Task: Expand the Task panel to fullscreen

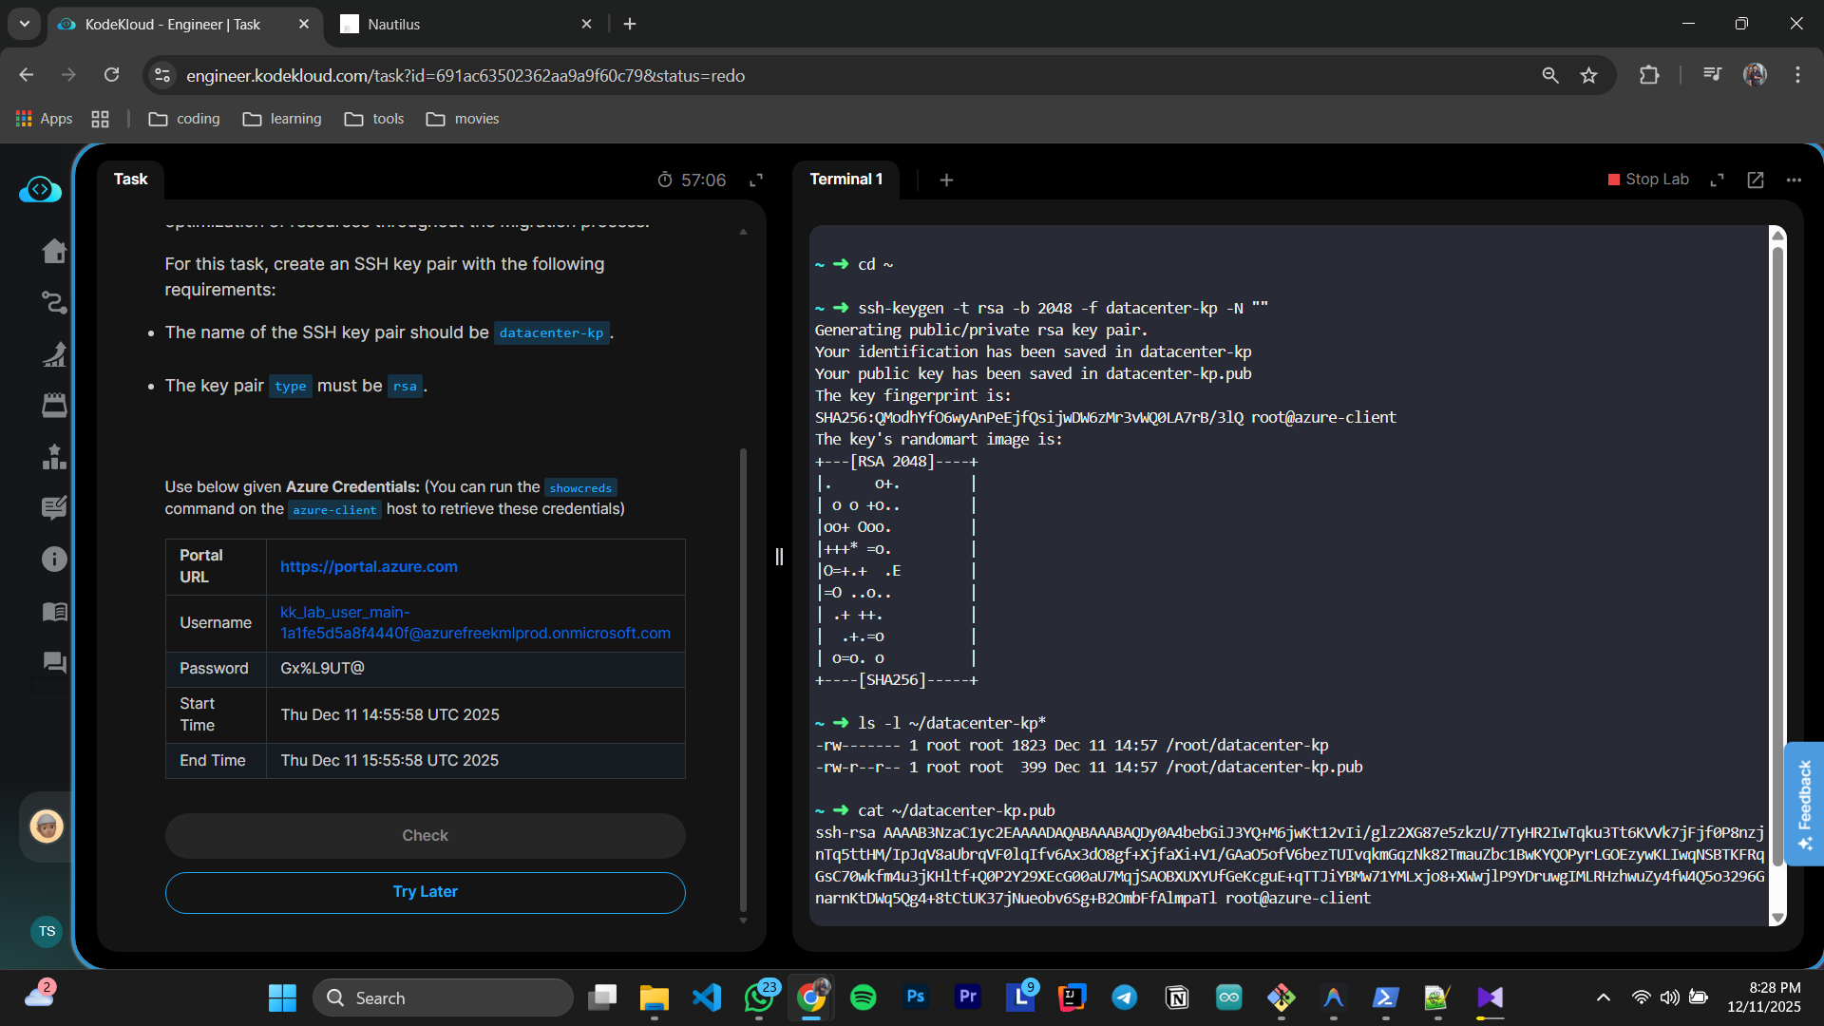Action: coord(756,180)
